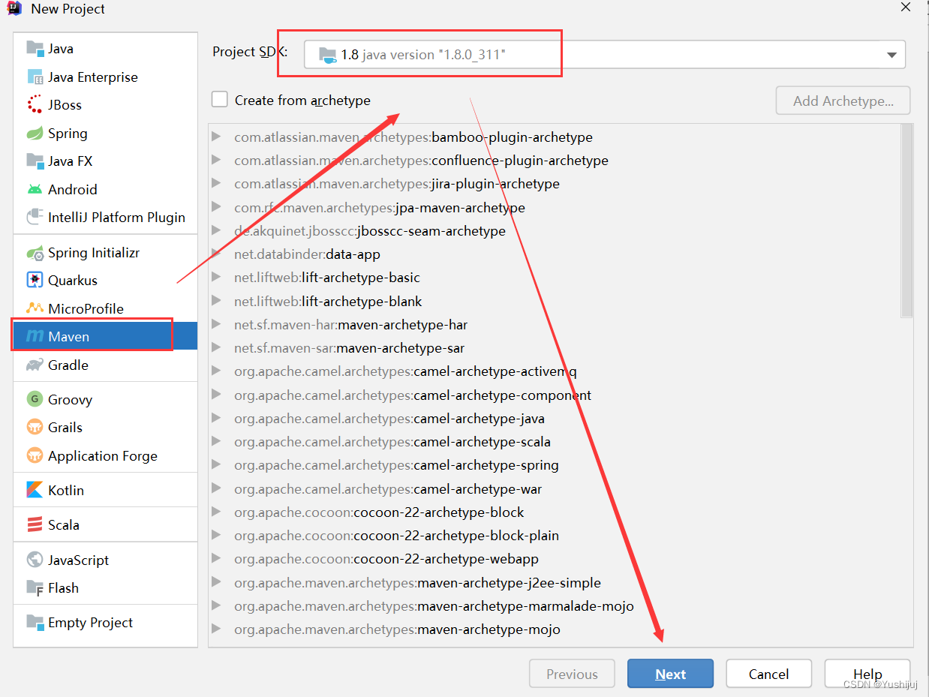This screenshot has height=697, width=929.
Task: Select camel-archetype-war row
Action: click(x=554, y=488)
